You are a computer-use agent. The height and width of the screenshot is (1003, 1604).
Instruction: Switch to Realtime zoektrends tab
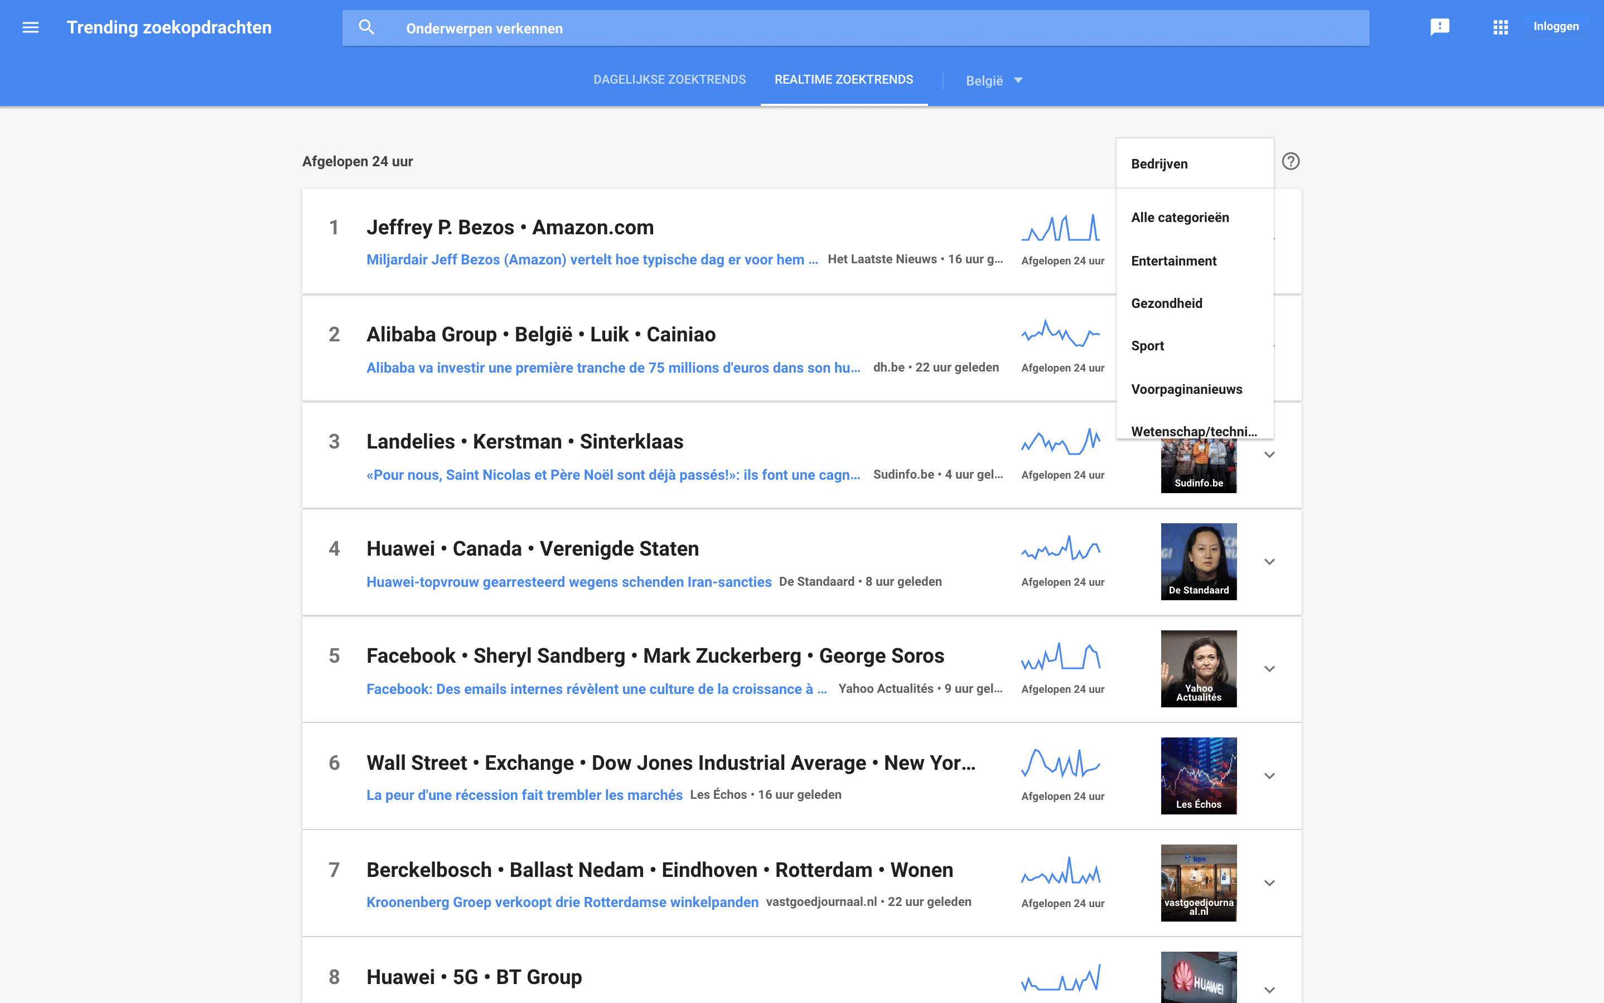point(843,80)
